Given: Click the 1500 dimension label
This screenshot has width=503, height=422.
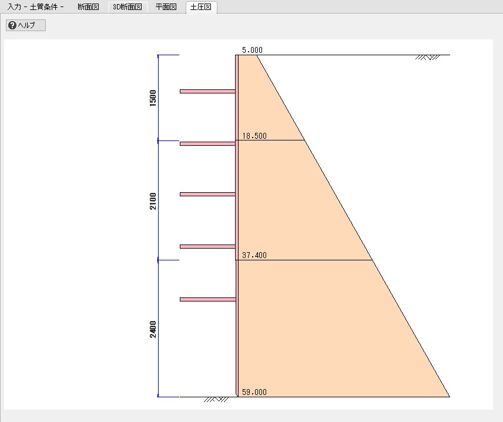Looking at the screenshot, I should pos(153,98).
